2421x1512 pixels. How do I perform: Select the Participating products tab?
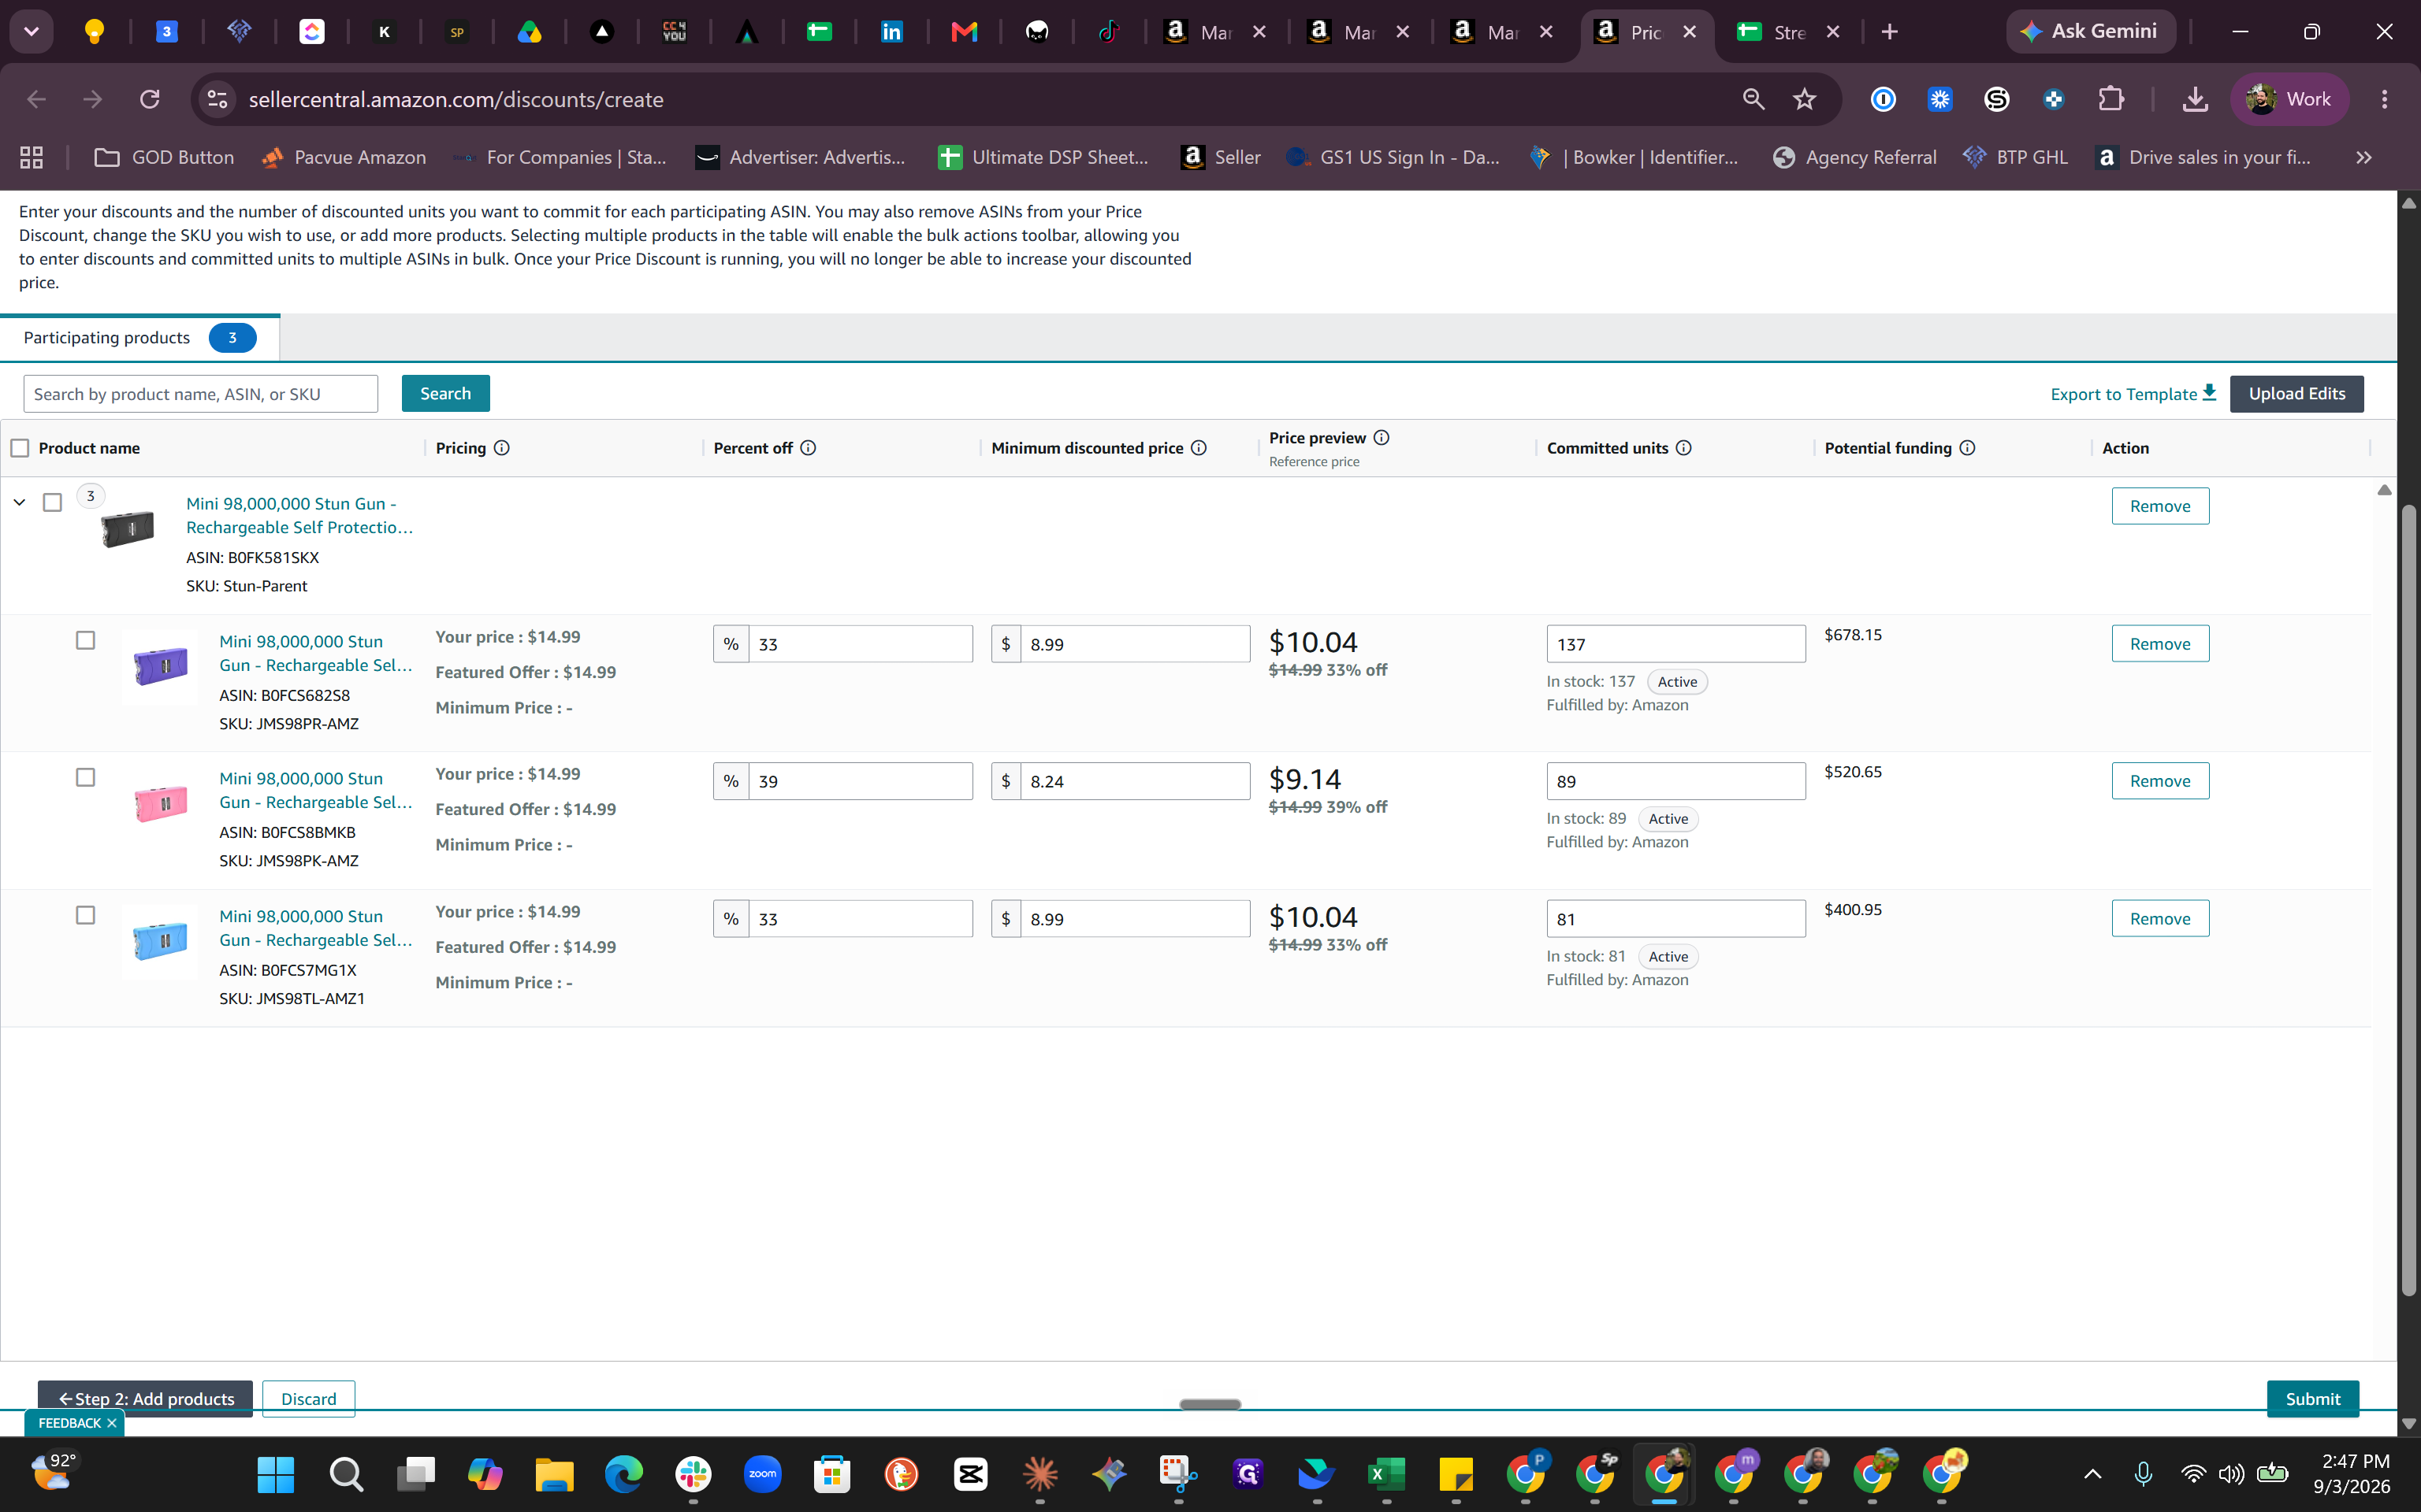coord(139,338)
